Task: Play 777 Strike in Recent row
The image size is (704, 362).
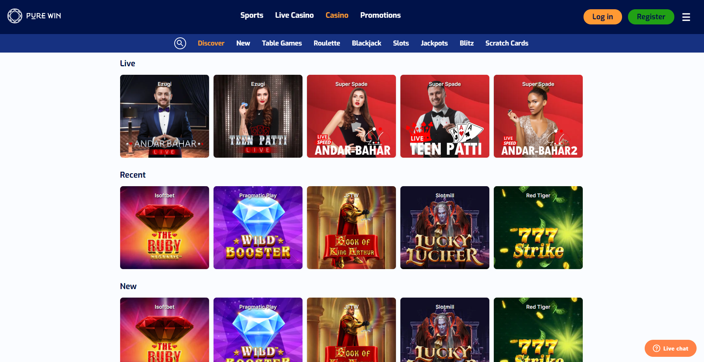Action: pos(538,228)
